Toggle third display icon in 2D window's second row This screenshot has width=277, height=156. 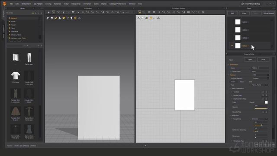[x=146, y=18]
